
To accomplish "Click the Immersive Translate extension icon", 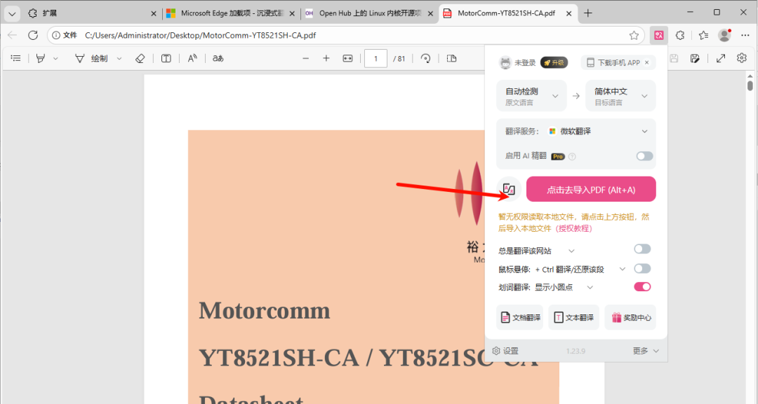I will coord(659,35).
